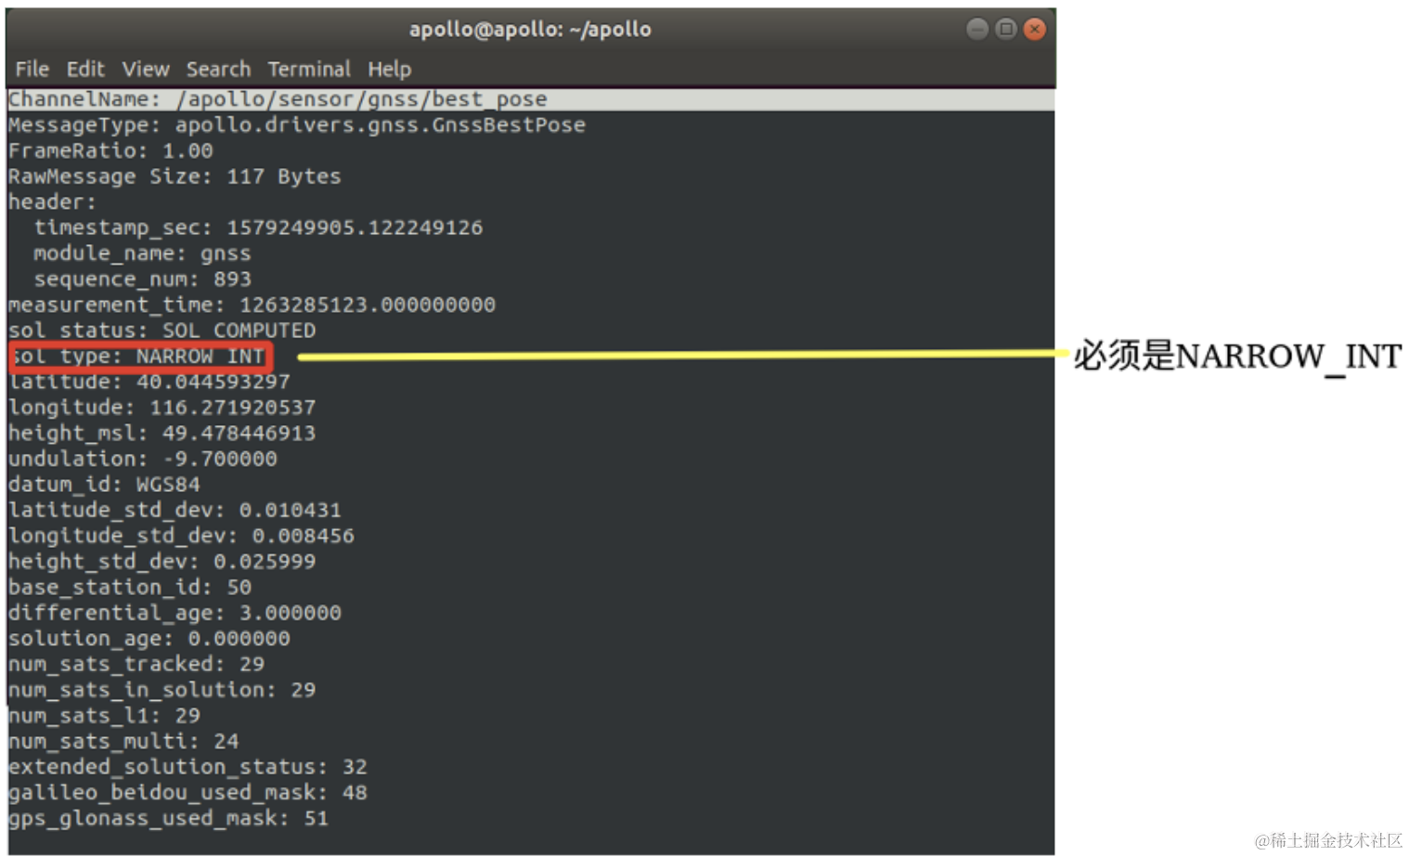
Task: Click the RawMessage Size: 117 Bytes line
Action: tap(175, 176)
